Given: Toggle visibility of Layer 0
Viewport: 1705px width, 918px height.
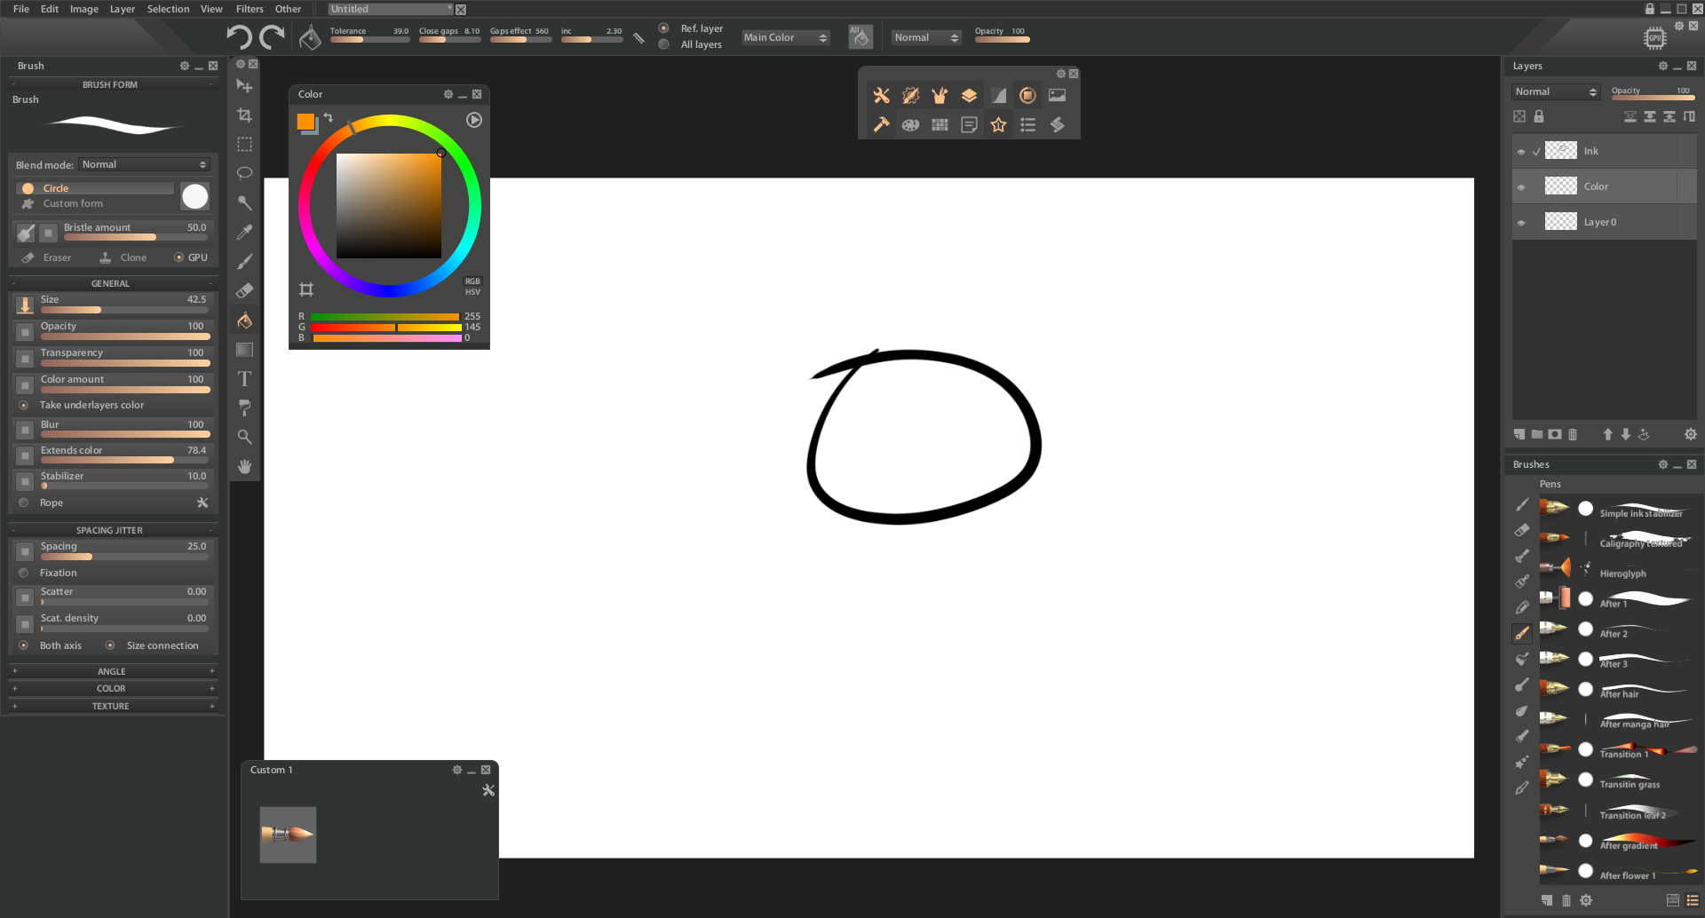Looking at the screenshot, I should [1521, 223].
